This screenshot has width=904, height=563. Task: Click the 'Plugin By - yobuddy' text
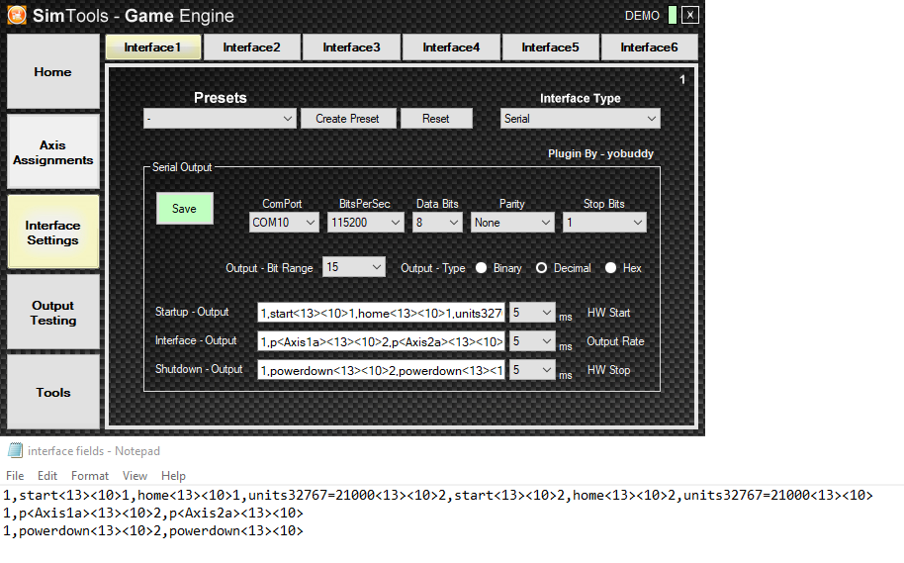click(x=600, y=154)
